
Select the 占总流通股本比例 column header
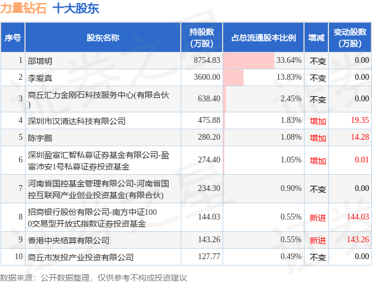[x=263, y=37]
